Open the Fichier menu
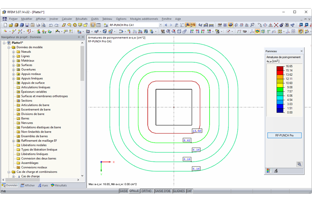The height and width of the screenshot is (202, 312). point(13,19)
